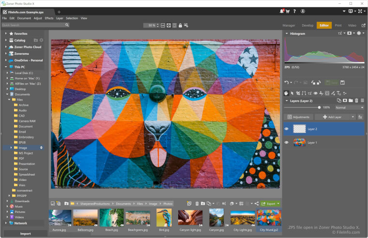Delete layer using trash icon

click(x=356, y=101)
